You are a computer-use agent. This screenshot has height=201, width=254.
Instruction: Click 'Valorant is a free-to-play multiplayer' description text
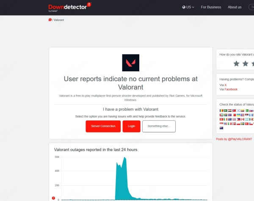130,98
